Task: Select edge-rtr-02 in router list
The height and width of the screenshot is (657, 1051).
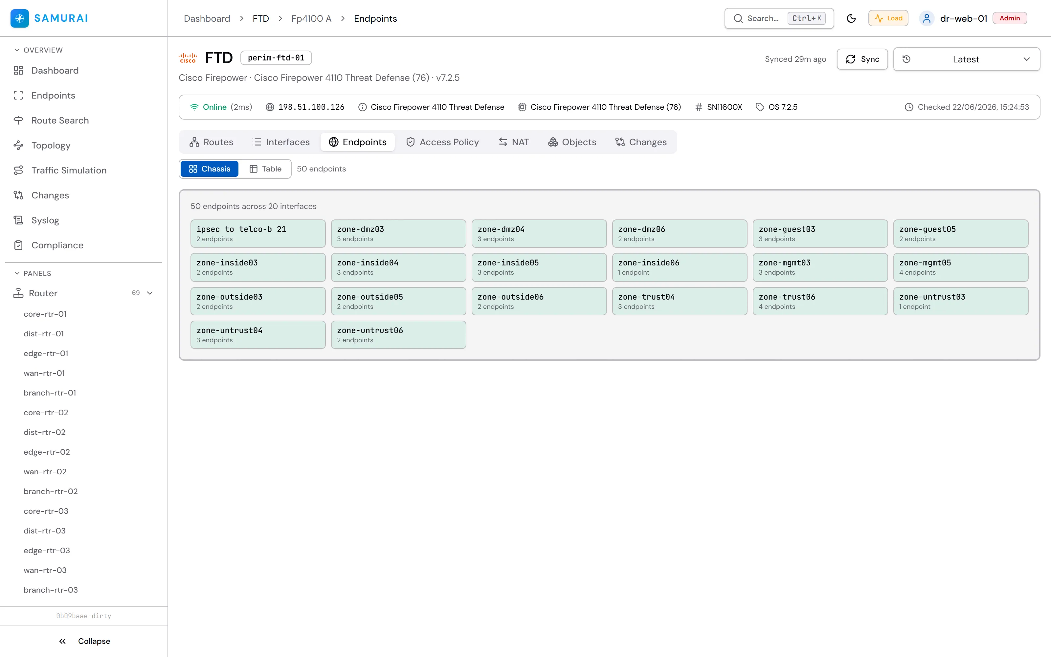Action: (47, 452)
